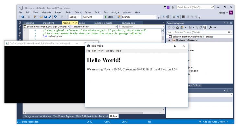Switch to the app.js tab
This screenshot has width=238, height=129.
point(82,23)
